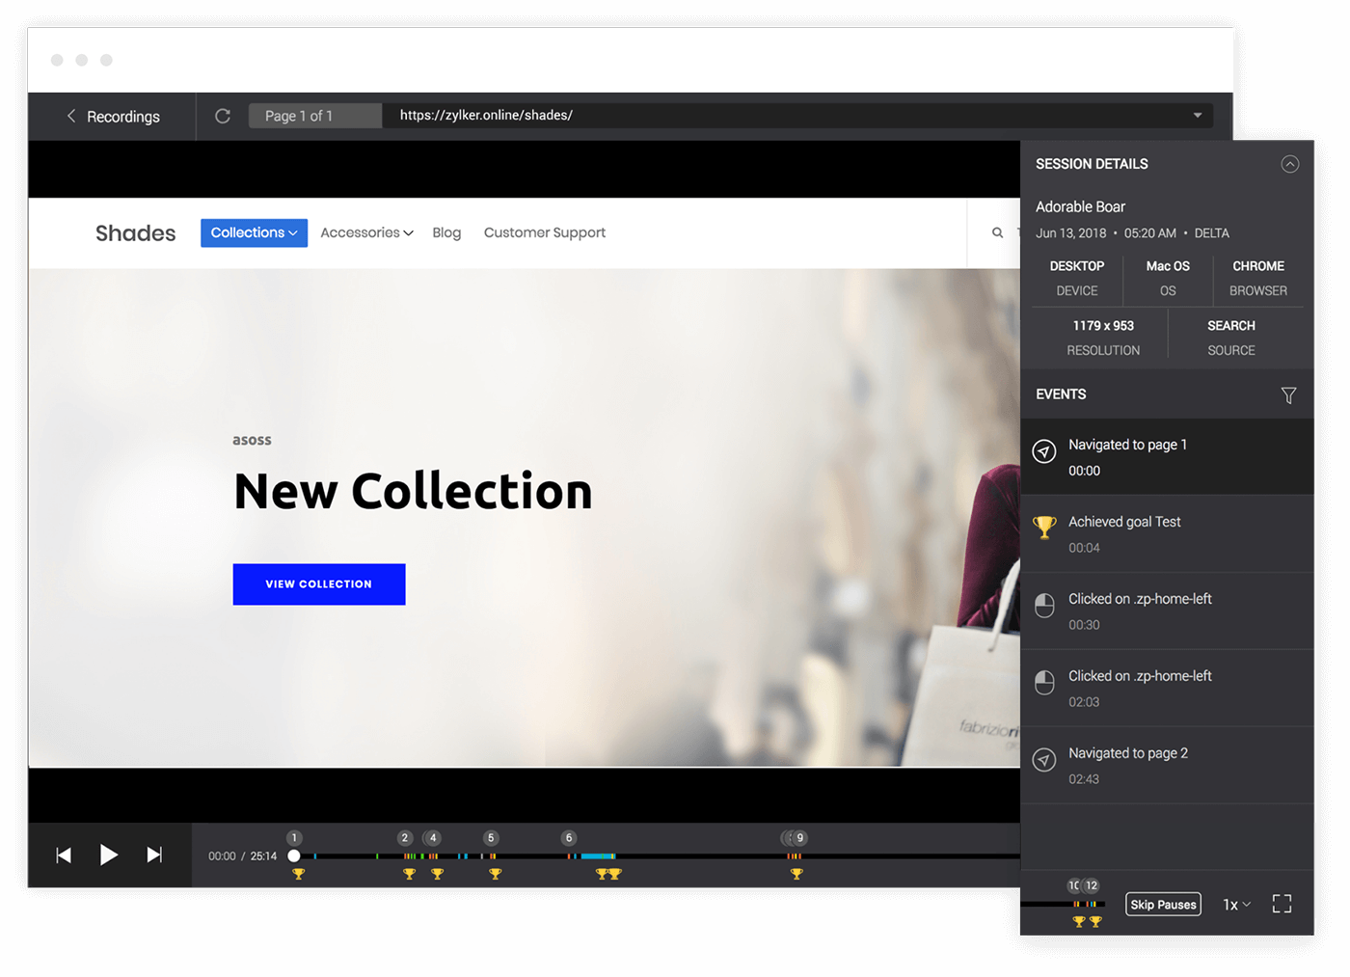Image resolution: width=1350 pixels, height=977 pixels.
Task: Open the Accessories menu
Action: pyautogui.click(x=366, y=233)
